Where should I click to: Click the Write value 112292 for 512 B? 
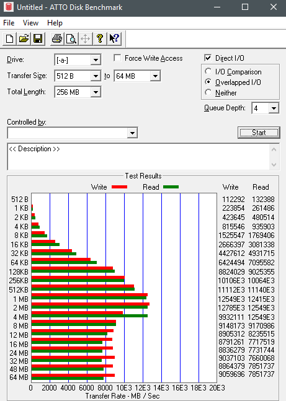click(233, 199)
